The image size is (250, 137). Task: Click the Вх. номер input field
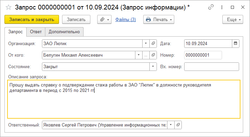pos(211,66)
